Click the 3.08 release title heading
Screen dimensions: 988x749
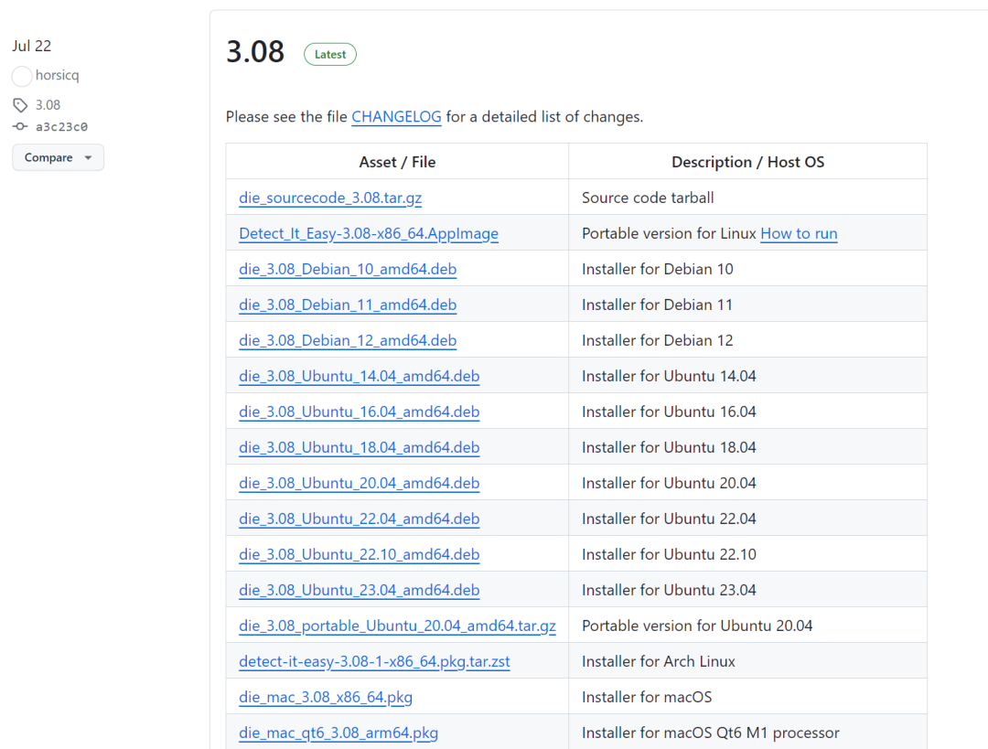(255, 51)
